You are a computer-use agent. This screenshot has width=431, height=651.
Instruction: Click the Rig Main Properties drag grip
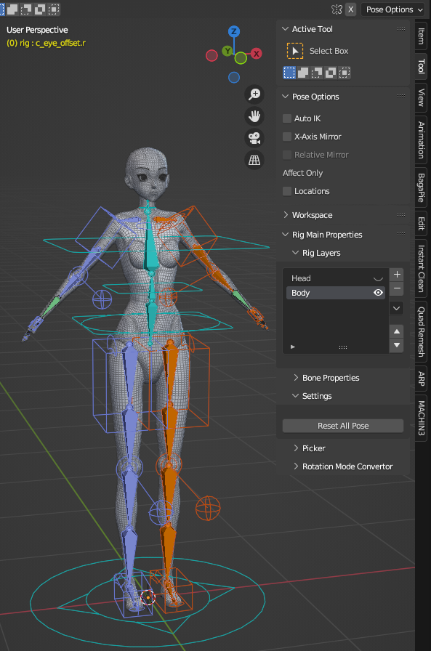400,234
